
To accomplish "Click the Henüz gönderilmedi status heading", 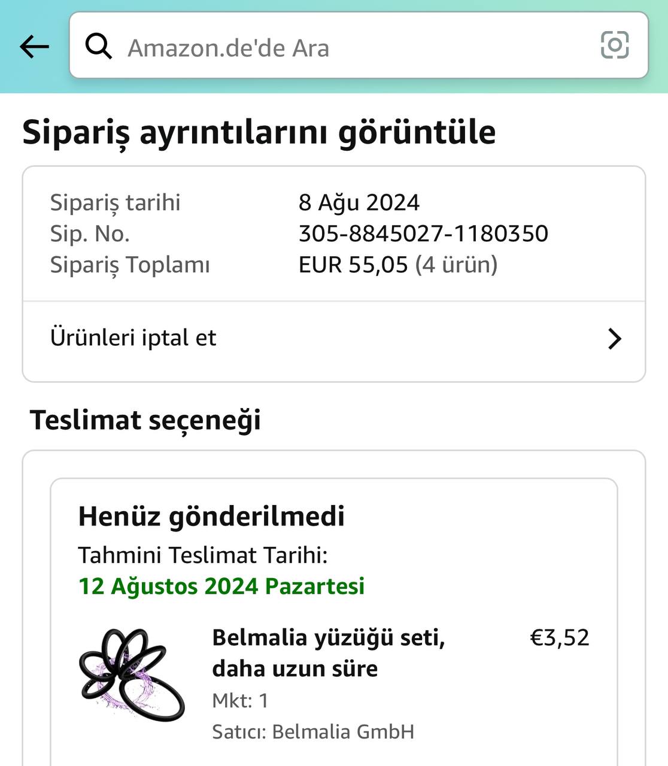I will [x=211, y=516].
